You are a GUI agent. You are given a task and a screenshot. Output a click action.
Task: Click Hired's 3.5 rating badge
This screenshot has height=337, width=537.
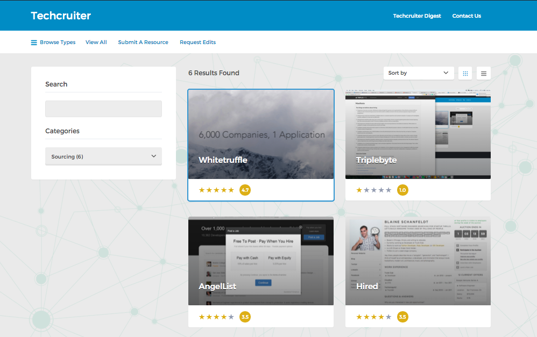click(x=402, y=317)
